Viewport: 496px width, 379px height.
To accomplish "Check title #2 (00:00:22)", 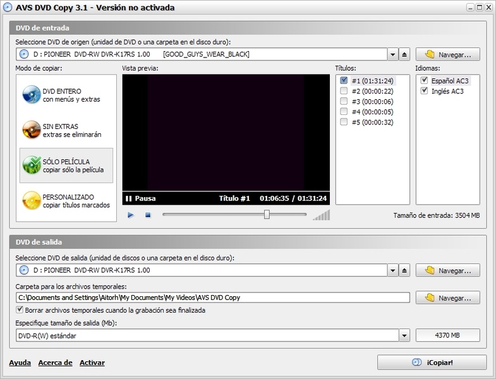I will 344,91.
